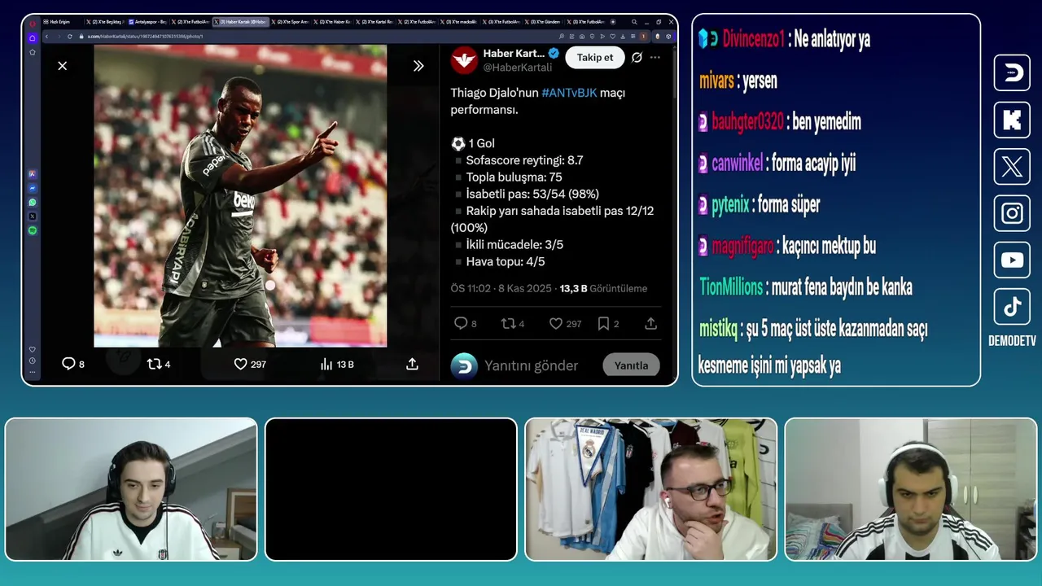Select chat user Divincenzo1
This screenshot has width=1042, height=586.
(x=754, y=39)
